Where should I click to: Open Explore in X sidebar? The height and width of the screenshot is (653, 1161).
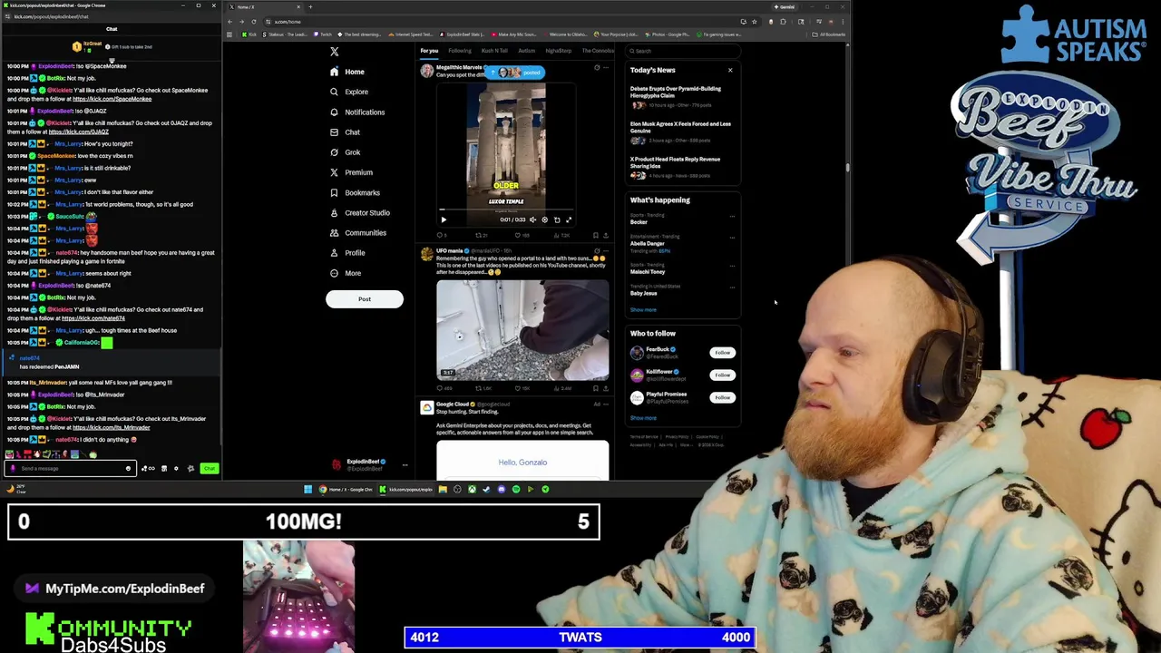349,92
